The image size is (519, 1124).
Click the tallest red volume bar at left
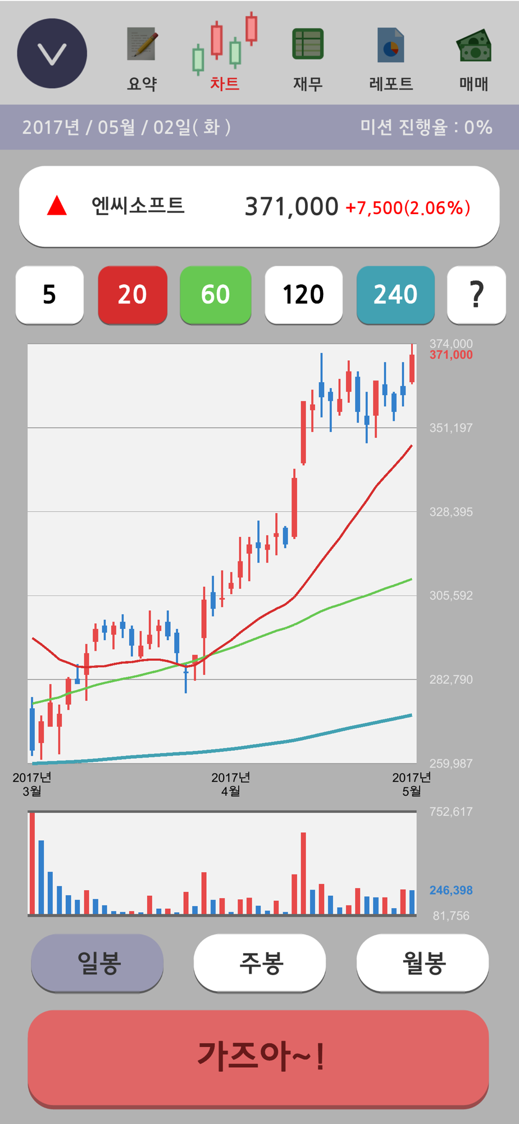[x=33, y=863]
